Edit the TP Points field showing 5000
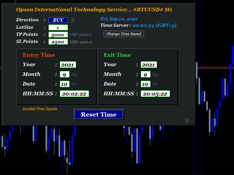 click(58, 35)
